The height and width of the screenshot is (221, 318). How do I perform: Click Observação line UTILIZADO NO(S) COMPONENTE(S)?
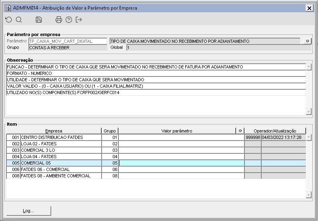(156, 92)
